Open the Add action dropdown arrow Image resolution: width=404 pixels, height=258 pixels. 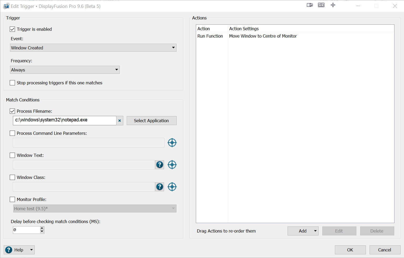[x=315, y=231]
